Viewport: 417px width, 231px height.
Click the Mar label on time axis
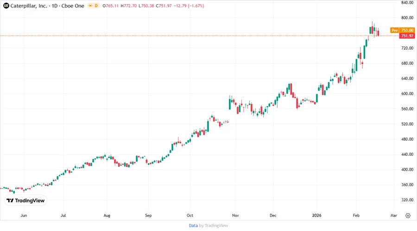pos(394,215)
